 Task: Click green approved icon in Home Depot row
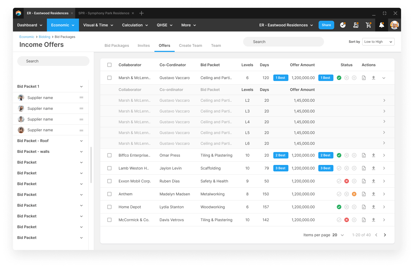pyautogui.click(x=339, y=207)
